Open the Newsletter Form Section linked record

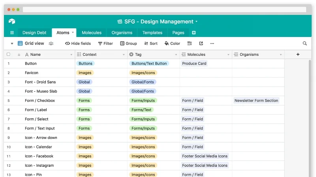click(256, 101)
